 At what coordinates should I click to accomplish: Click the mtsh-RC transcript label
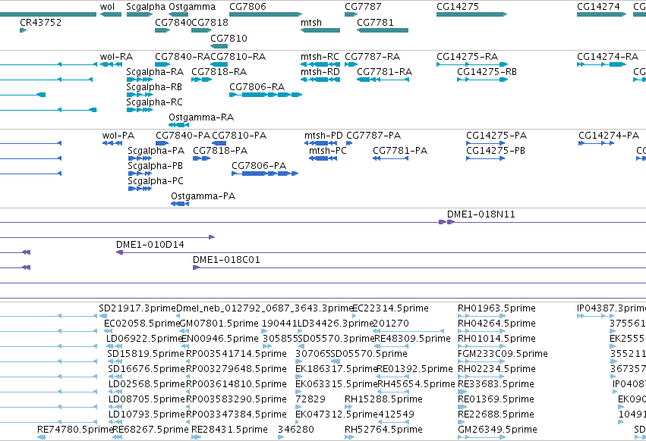point(320,57)
